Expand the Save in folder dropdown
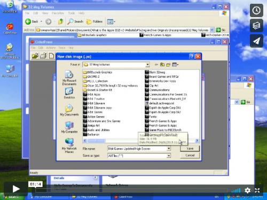Viewport: 267px width, 200px height. pyautogui.click(x=147, y=65)
